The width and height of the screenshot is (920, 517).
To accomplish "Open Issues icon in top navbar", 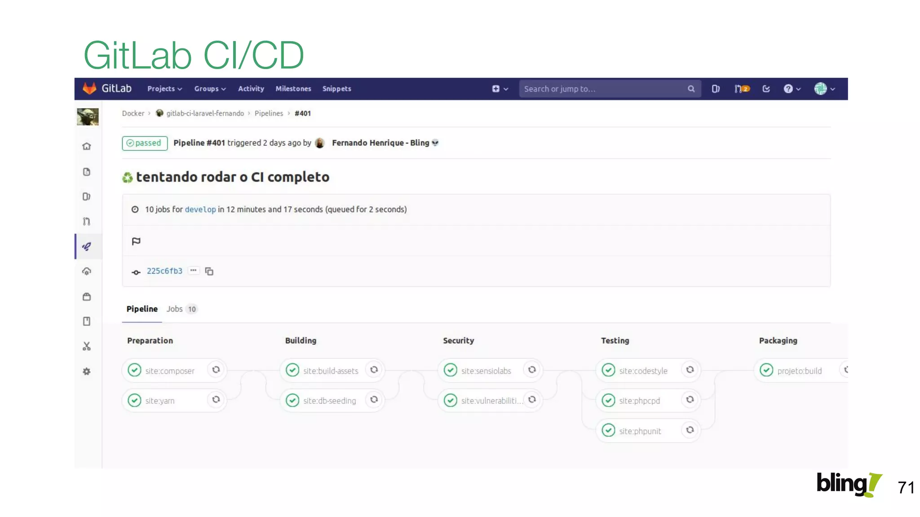I will (716, 89).
